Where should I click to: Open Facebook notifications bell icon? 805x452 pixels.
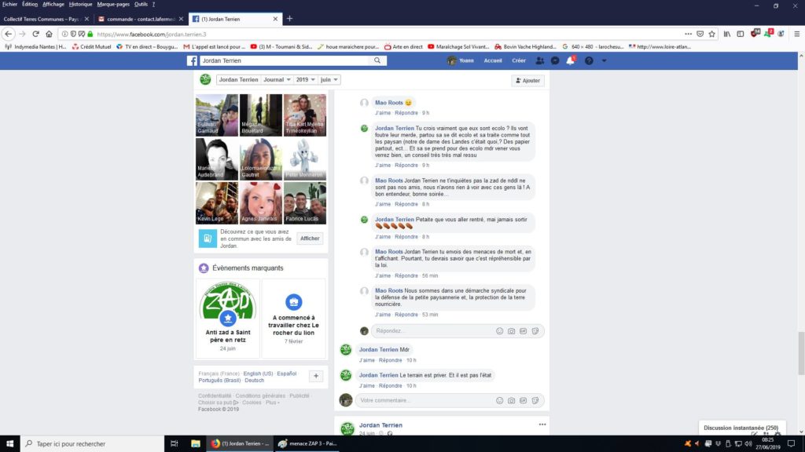tap(571, 60)
